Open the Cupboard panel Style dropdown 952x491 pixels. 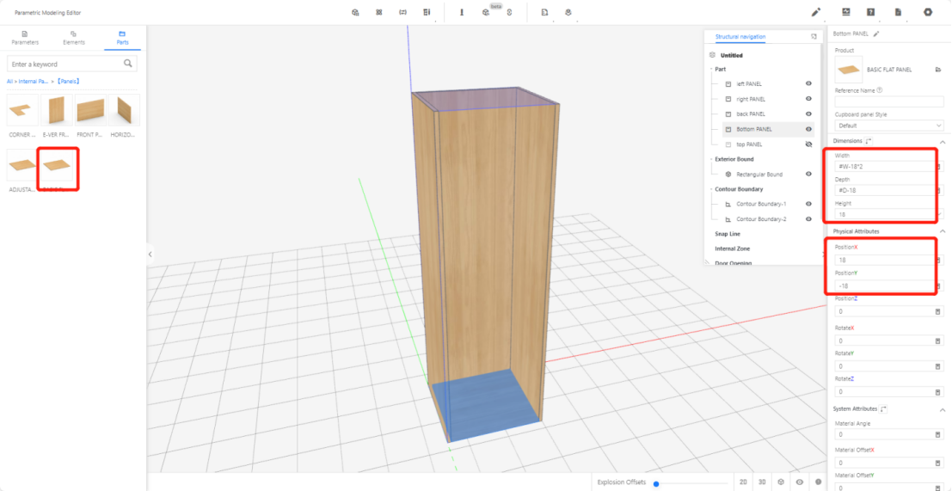pyautogui.click(x=889, y=126)
